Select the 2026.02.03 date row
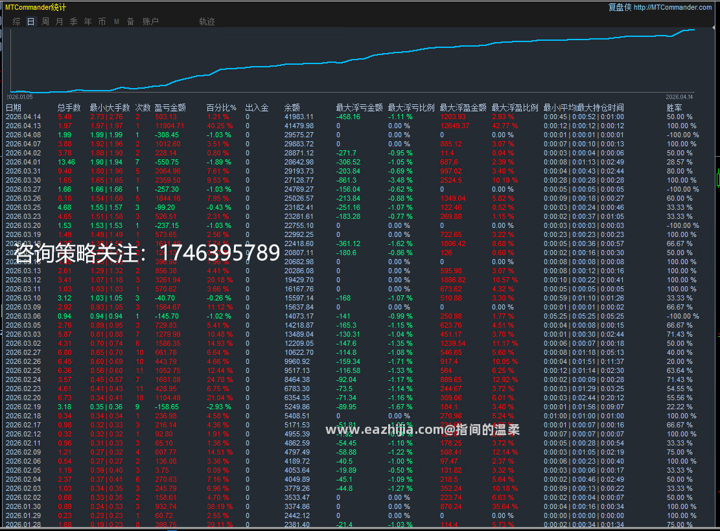The width and height of the screenshot is (720, 531). (353, 489)
